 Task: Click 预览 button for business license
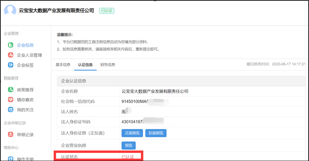click(128, 145)
